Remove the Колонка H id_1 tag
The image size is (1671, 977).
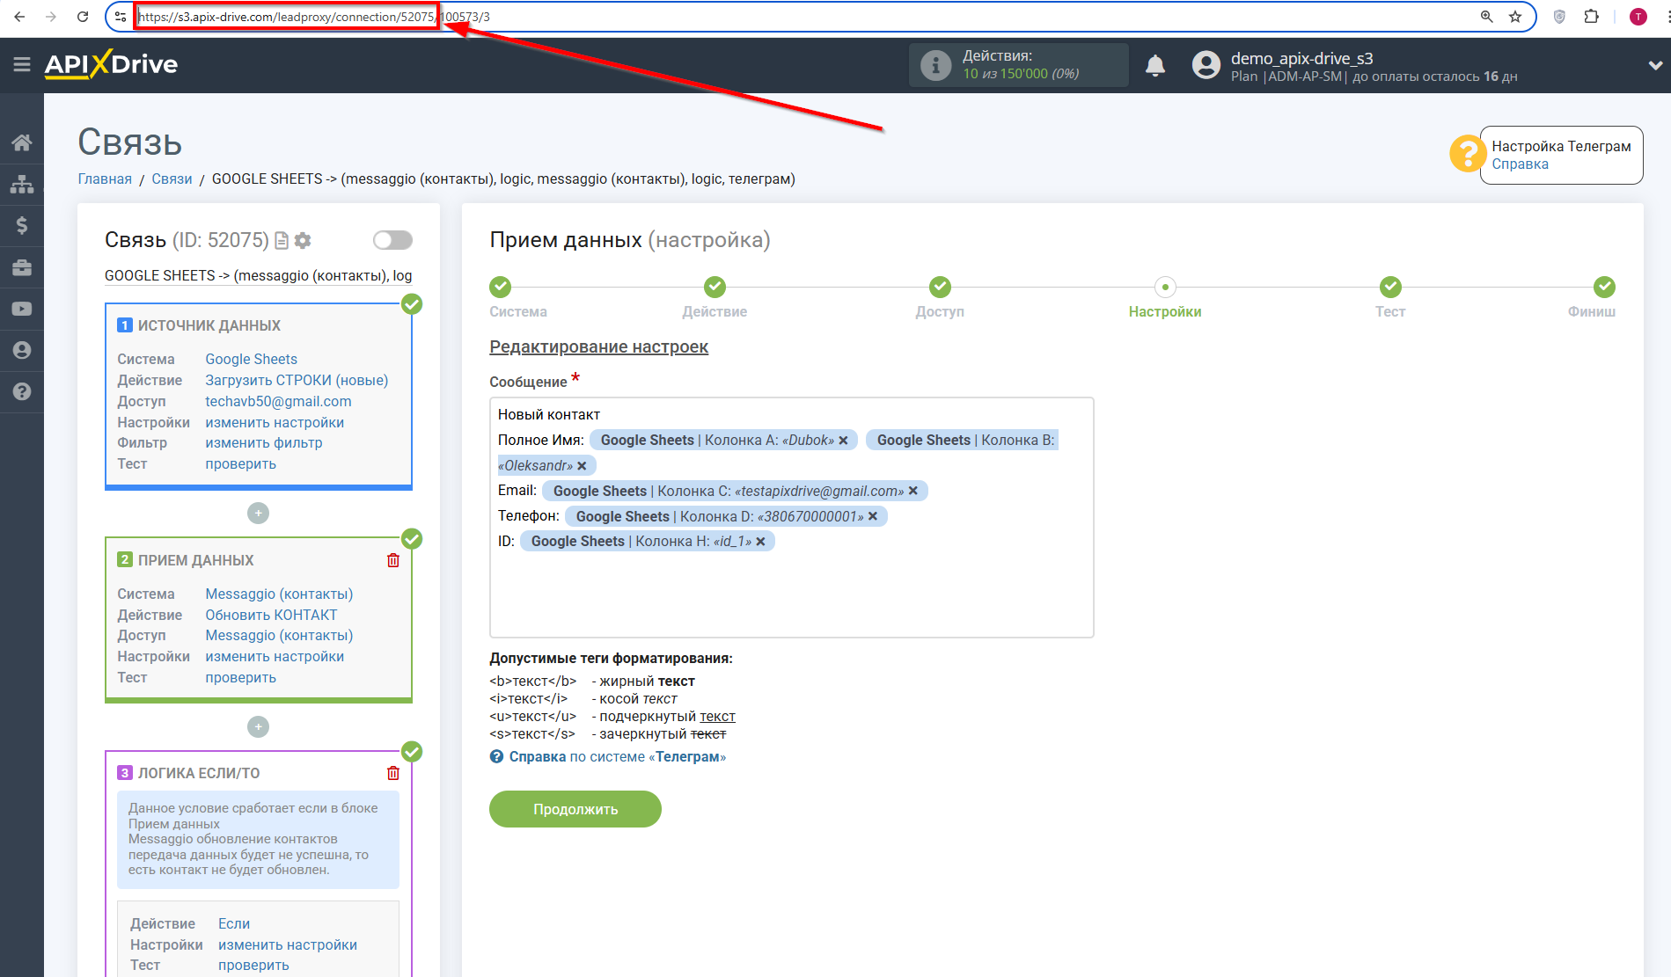coord(761,542)
